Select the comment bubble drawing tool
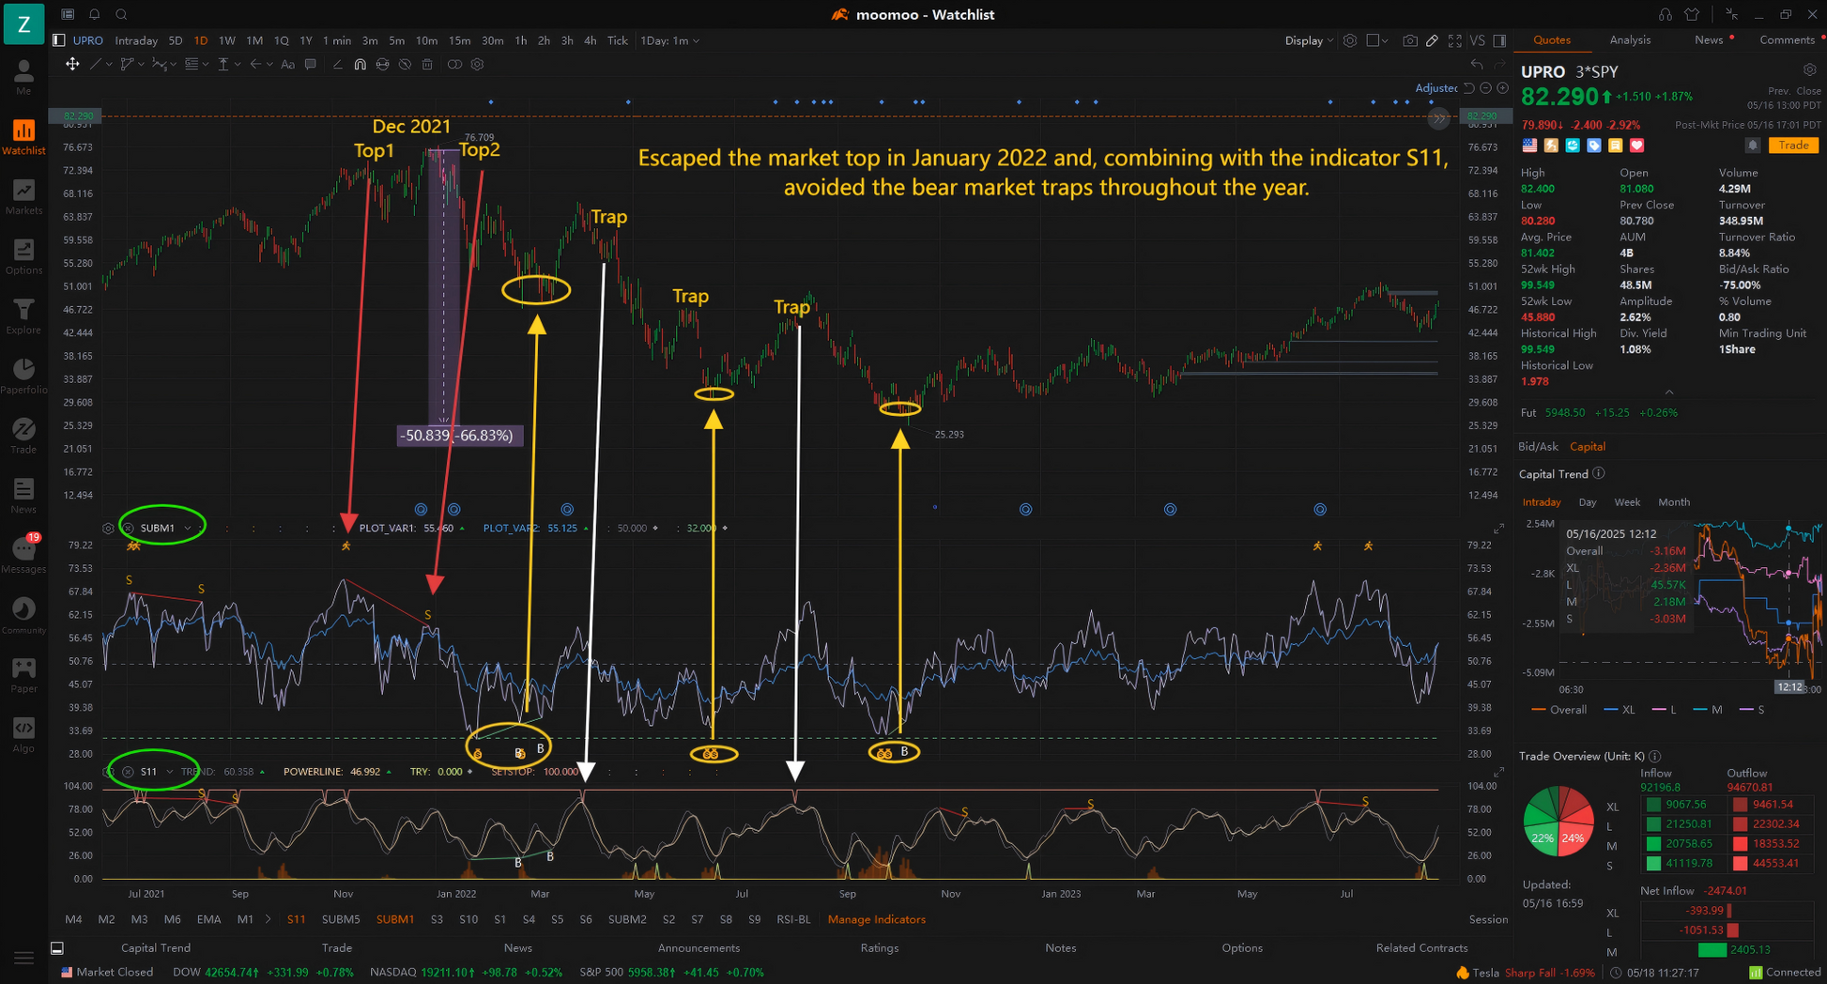 click(x=311, y=65)
